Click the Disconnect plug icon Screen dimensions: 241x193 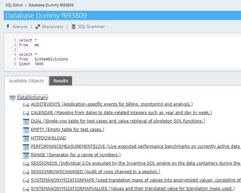click(x=38, y=27)
